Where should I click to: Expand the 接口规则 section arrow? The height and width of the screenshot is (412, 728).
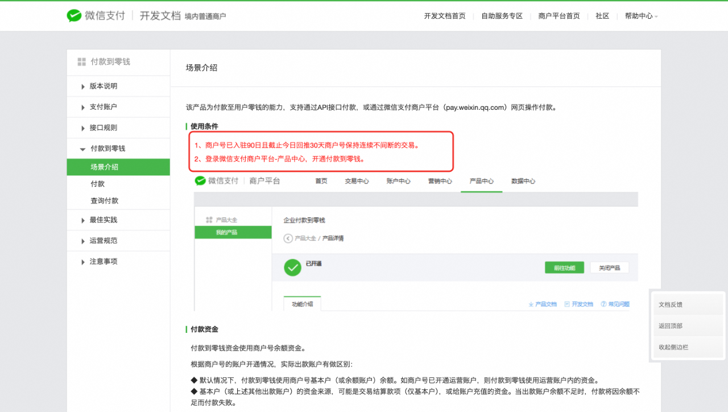point(83,128)
